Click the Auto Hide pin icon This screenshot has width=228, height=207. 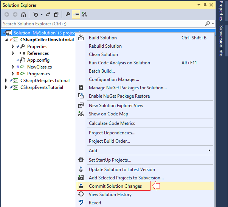205,5
